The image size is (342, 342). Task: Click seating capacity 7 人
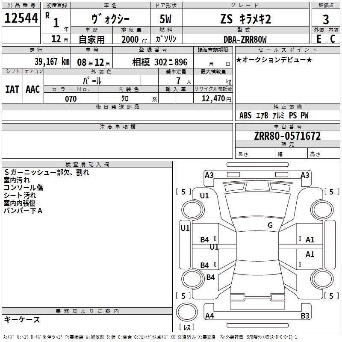pyautogui.click(x=184, y=81)
